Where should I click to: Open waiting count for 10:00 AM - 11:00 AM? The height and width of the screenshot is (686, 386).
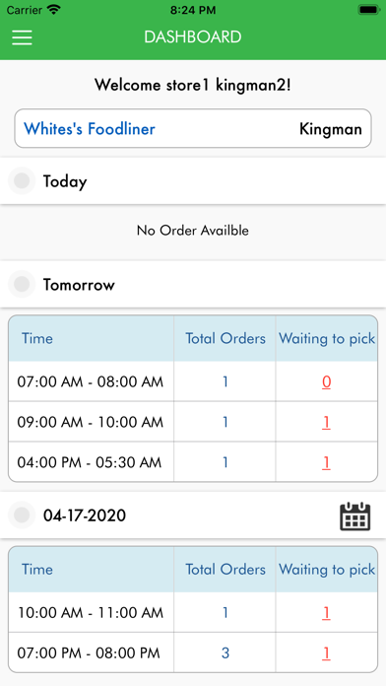(327, 613)
